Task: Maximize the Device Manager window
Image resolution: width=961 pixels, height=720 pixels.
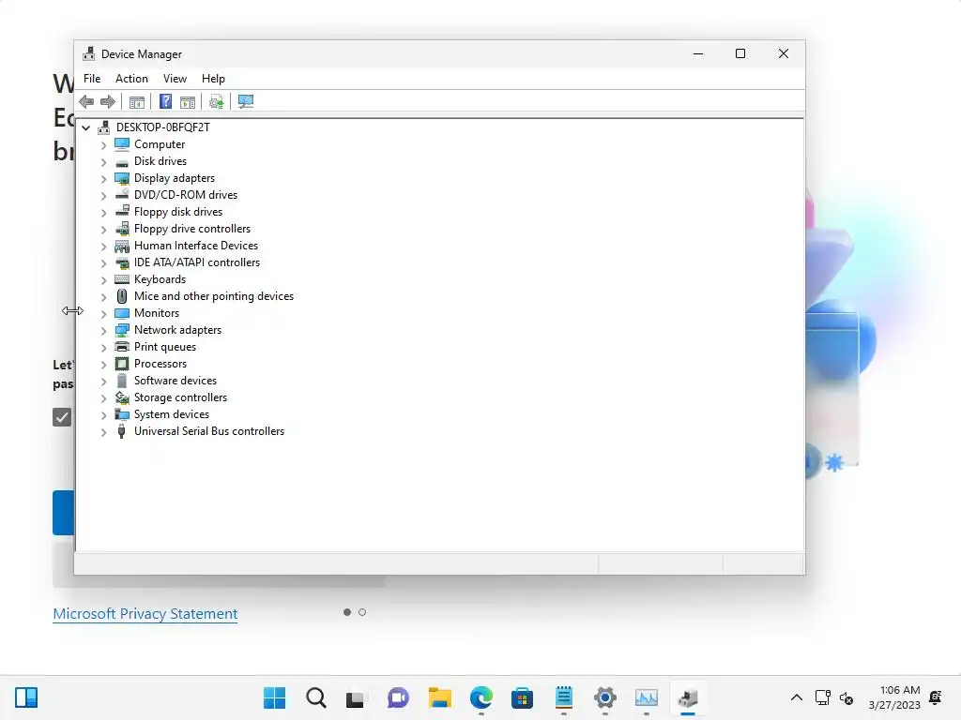Action: [740, 53]
